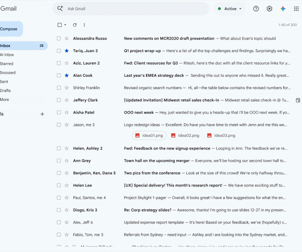The image size is (302, 252).
Task: Star the Benjamin, Ken, Dana 5 email
Action: point(67,173)
